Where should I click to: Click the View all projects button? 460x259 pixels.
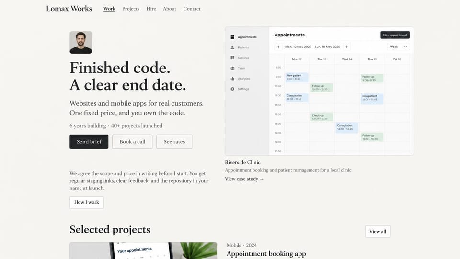point(378,231)
